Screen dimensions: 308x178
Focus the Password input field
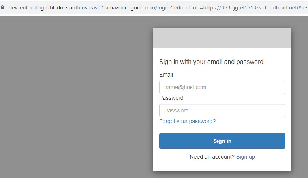pos(222,111)
